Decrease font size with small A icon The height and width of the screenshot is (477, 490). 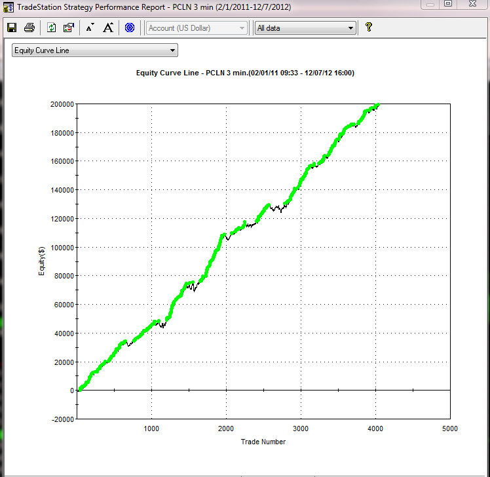tap(90, 28)
